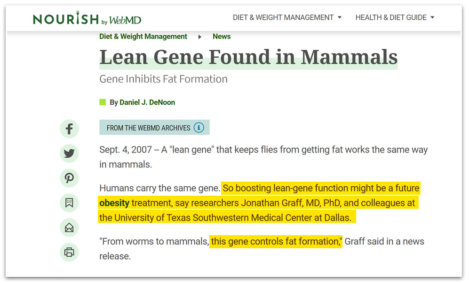Screen dimensions: 469x283
Task: Open Health & Diet Guide menu
Action: (x=390, y=17)
